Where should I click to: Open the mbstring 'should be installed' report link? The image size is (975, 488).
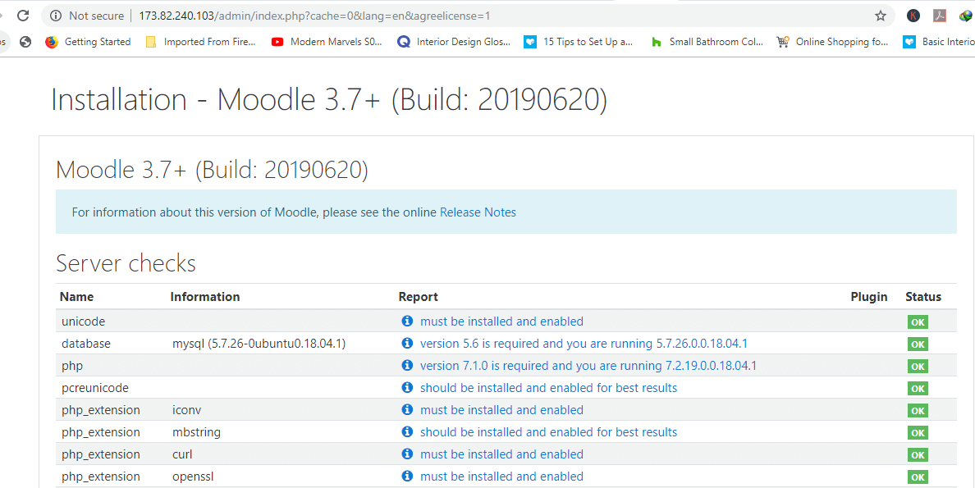tap(548, 432)
